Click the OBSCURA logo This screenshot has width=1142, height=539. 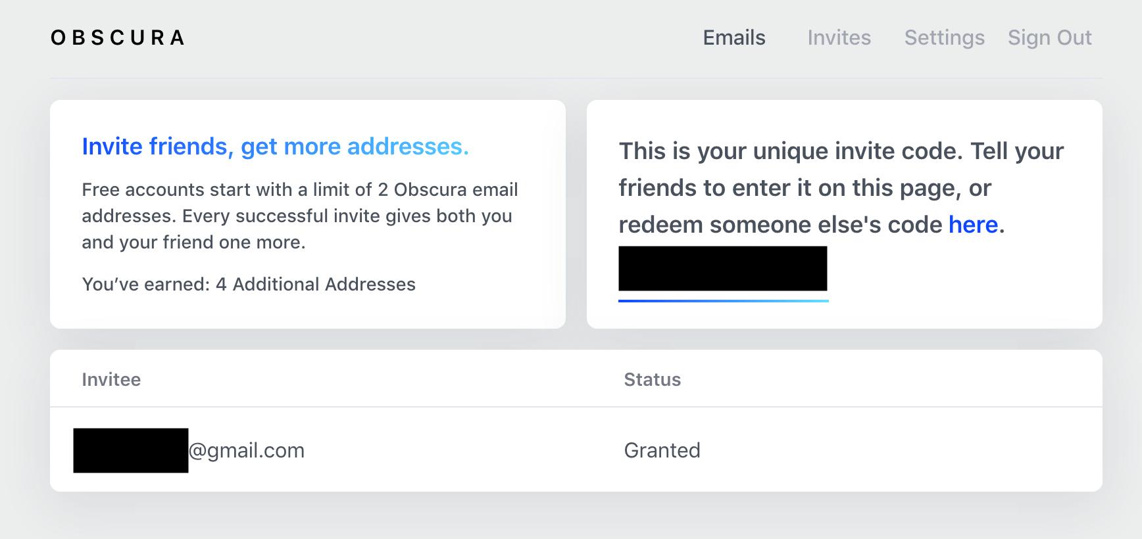coord(118,38)
